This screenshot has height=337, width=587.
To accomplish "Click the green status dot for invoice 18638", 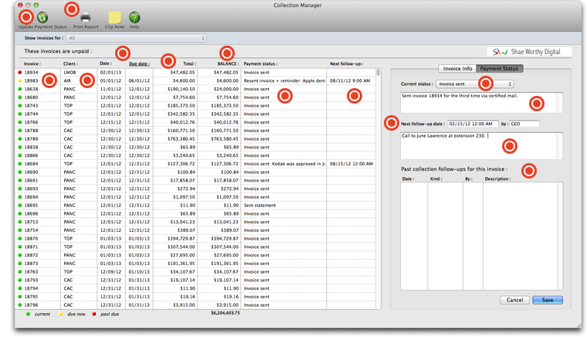I will pyautogui.click(x=19, y=90).
